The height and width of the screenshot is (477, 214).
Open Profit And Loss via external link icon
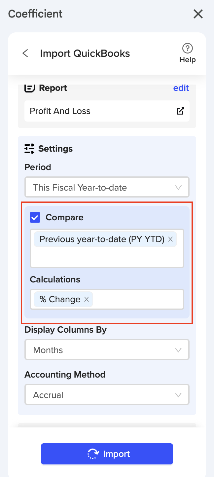[x=180, y=111]
